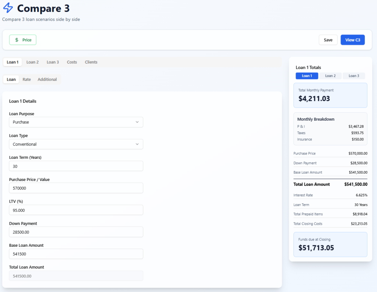Click the Purchase Price / Value field
Image resolution: width=377 pixels, height=292 pixels.
click(76, 188)
